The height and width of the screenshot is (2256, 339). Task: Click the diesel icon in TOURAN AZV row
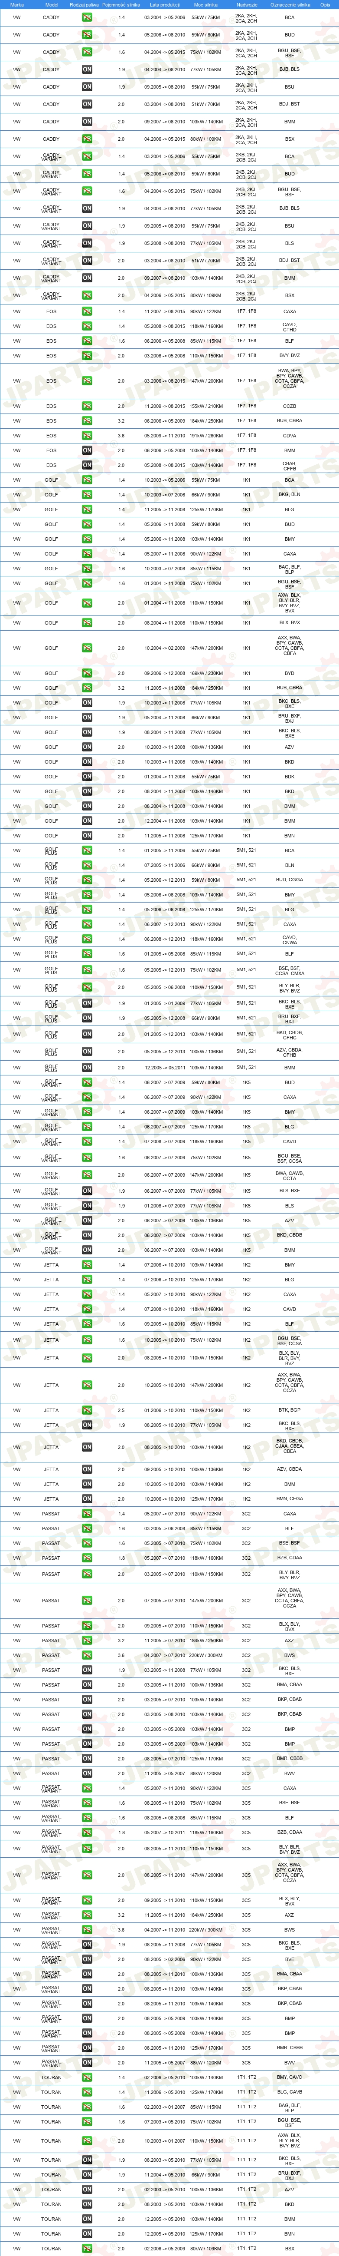pyautogui.click(x=87, y=2190)
